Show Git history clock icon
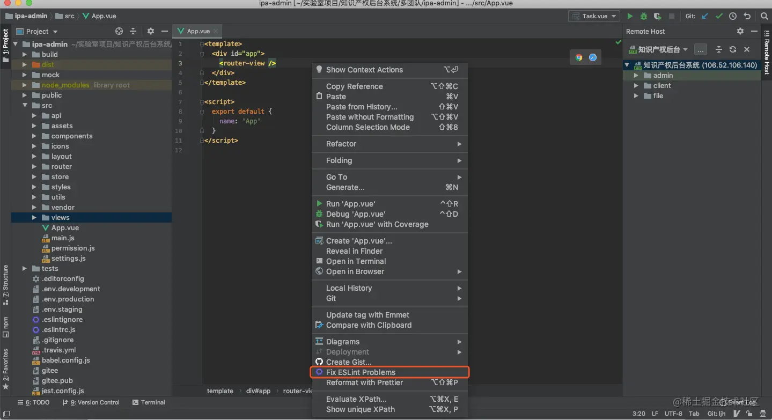Viewport: 772px width, 420px height. (733, 16)
